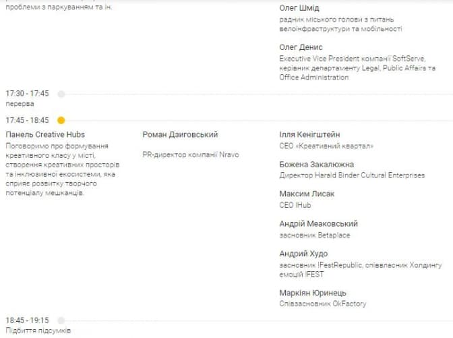
Task: Click speaker Маркіян Юринець
Action: click(x=313, y=293)
